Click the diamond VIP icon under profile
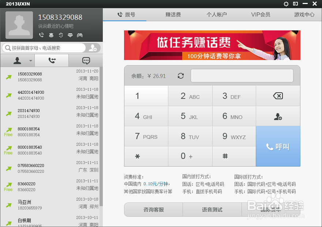 click(70, 36)
